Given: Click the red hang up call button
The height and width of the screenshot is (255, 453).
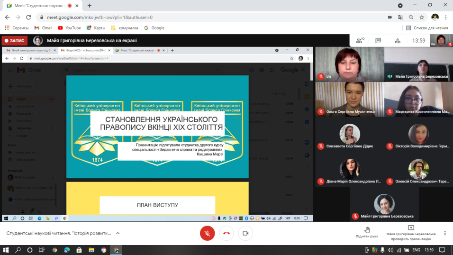Looking at the screenshot, I should click(x=226, y=233).
